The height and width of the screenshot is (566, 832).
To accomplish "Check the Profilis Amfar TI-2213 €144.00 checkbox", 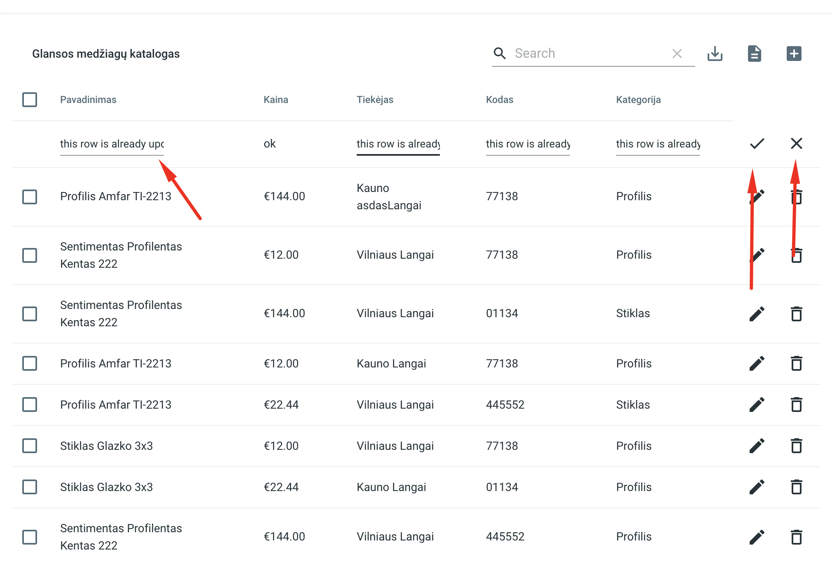I will click(x=29, y=196).
